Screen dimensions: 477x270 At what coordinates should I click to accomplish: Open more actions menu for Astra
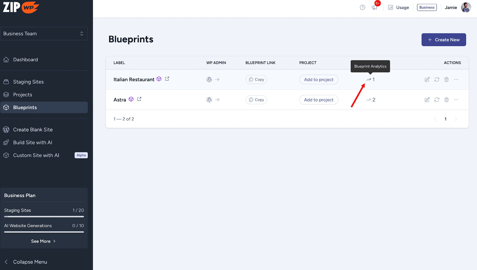tap(456, 100)
